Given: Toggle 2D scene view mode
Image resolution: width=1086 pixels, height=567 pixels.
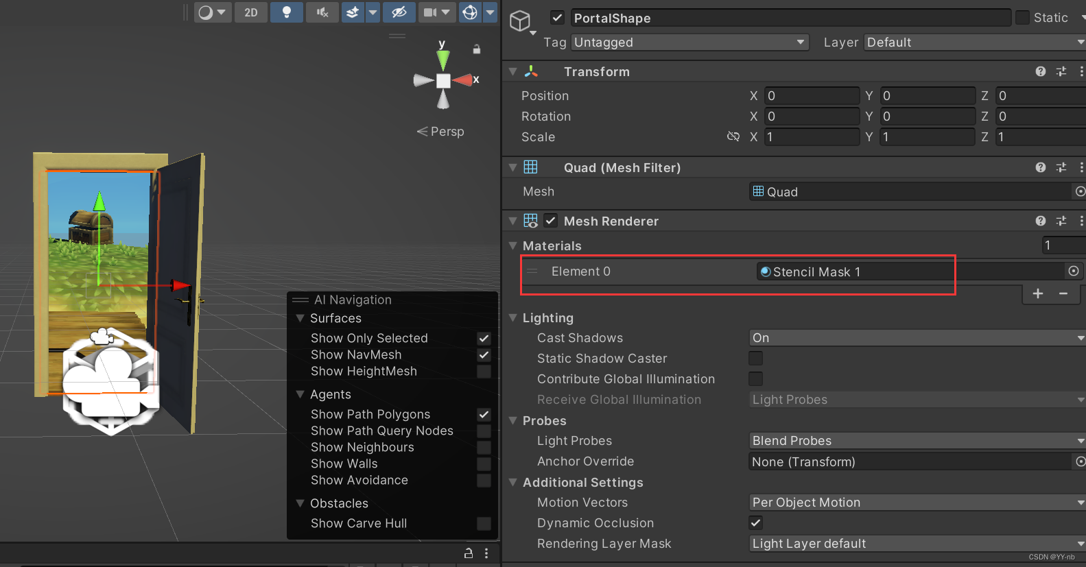Looking at the screenshot, I should pos(251,12).
